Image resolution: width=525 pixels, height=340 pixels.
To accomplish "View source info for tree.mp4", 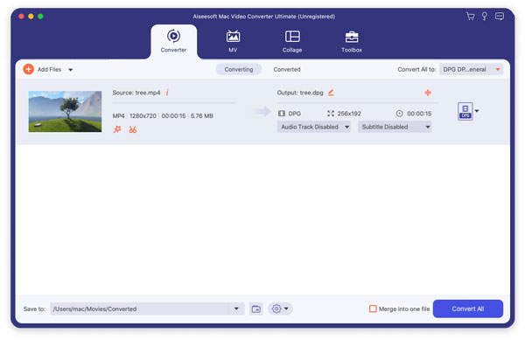I will [x=167, y=93].
